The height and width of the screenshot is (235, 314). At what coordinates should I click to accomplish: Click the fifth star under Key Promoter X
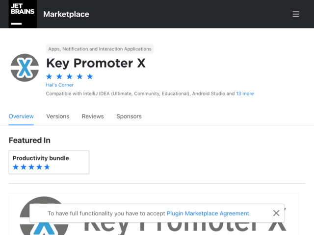(90, 76)
